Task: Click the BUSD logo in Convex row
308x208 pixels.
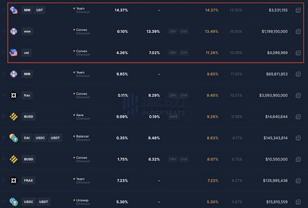Action: (14, 159)
